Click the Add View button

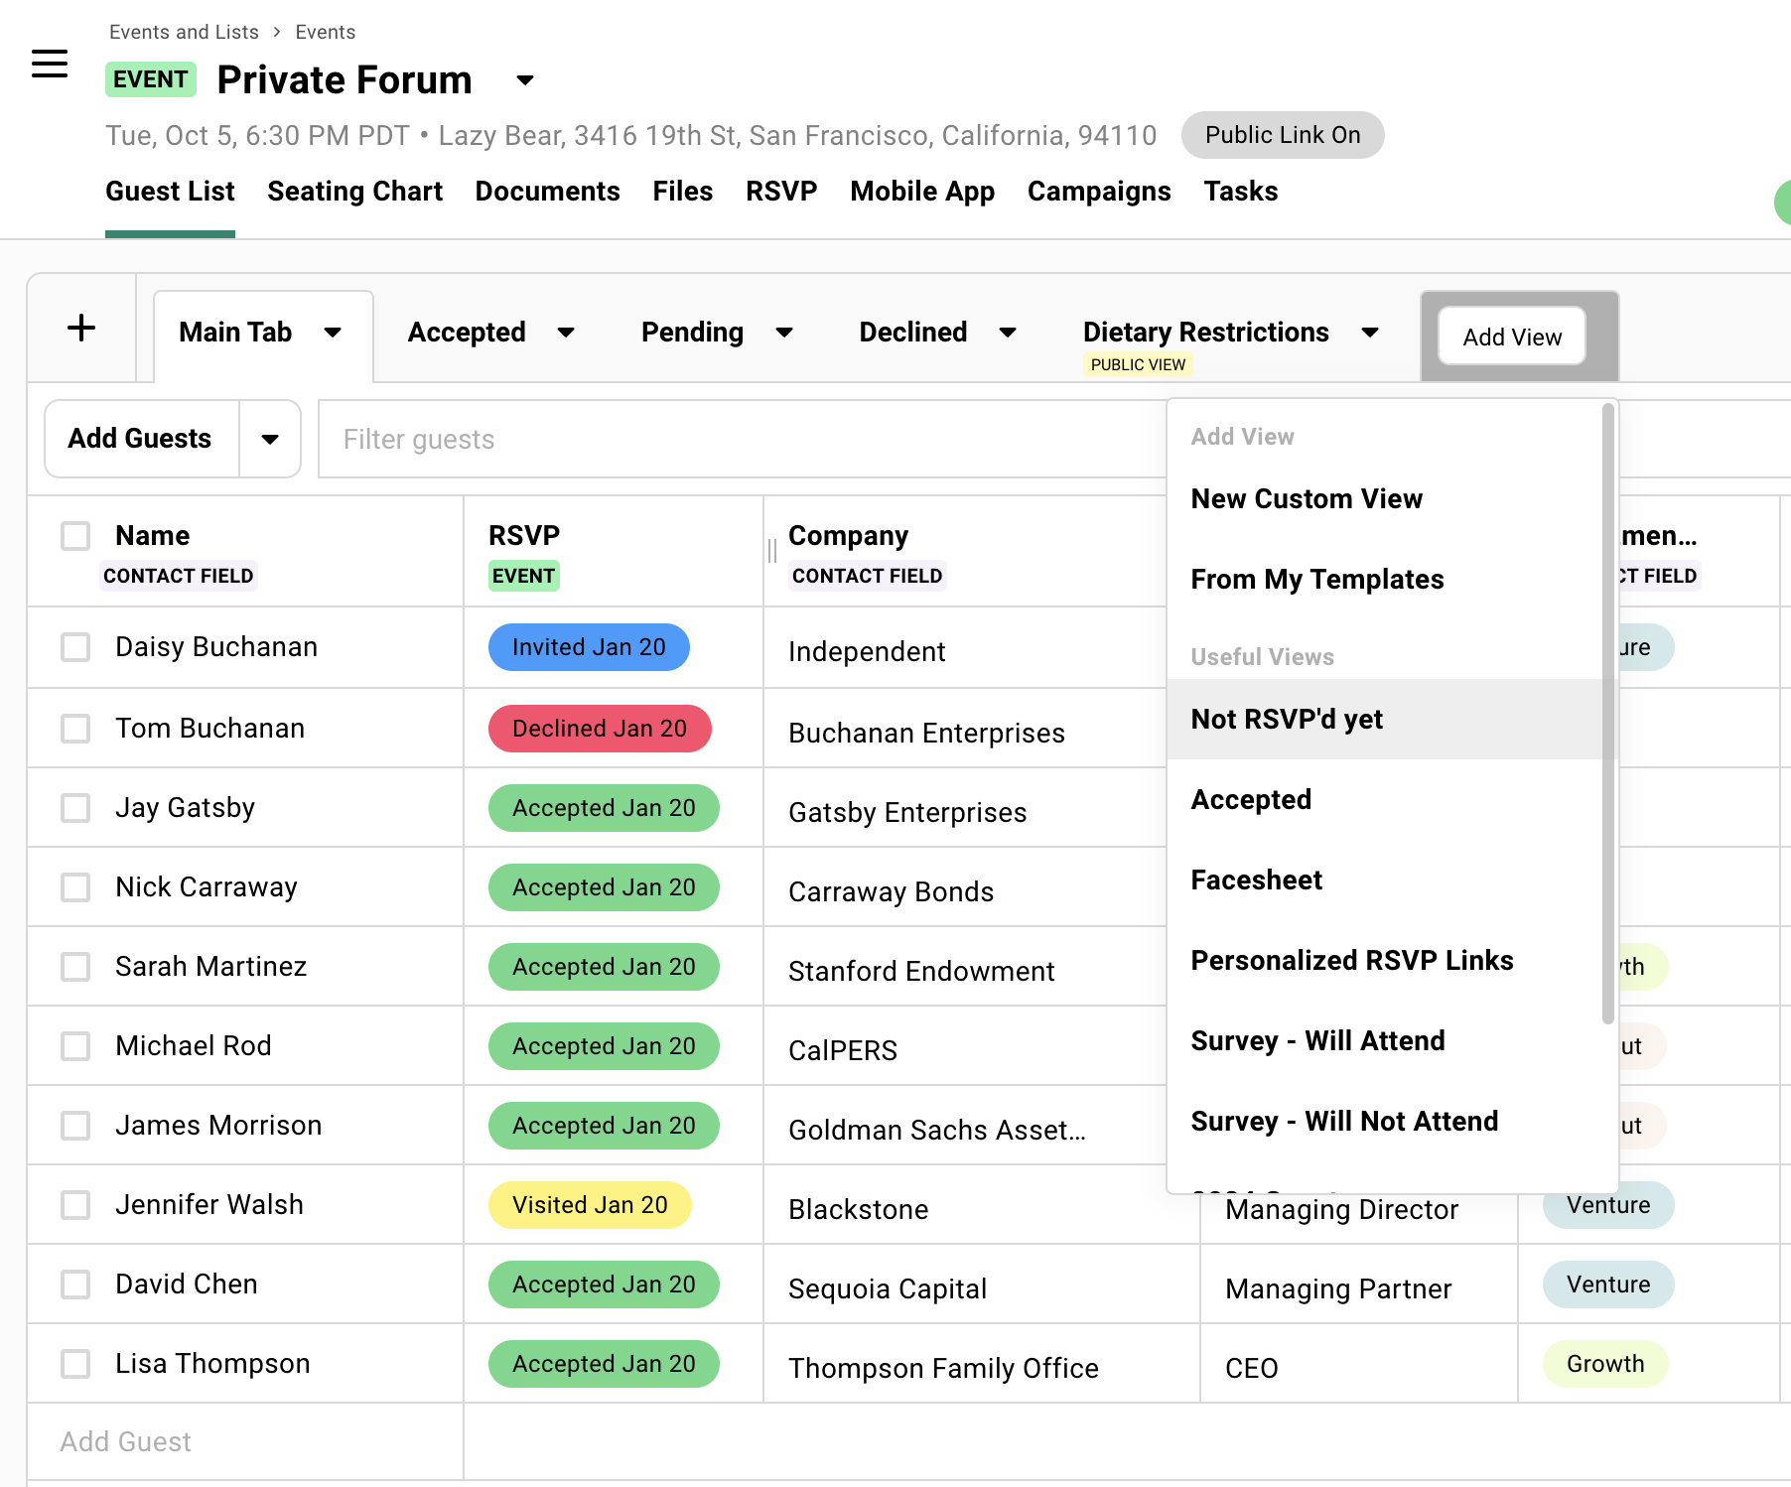[x=1510, y=337]
